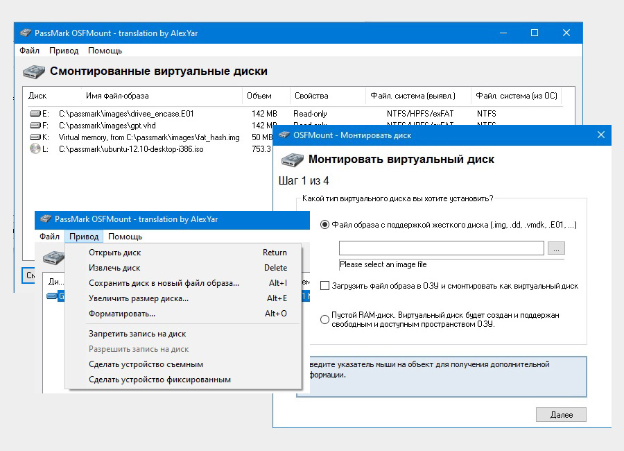The image size is (624, 451).
Task: Open Привод menu in main window
Action: (64, 51)
